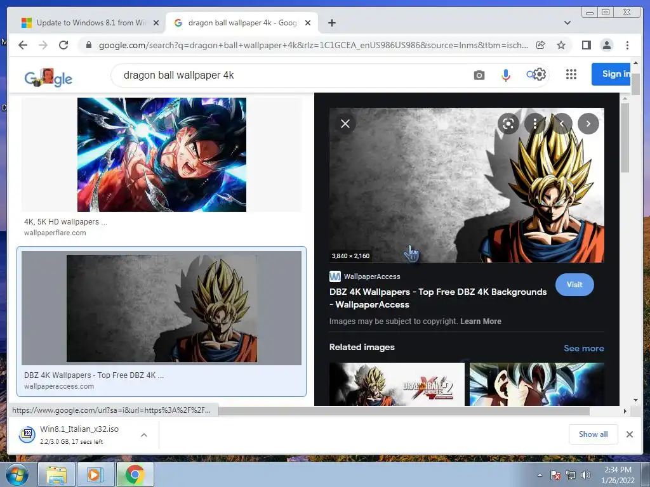
Task: Open Windows Explorer from taskbar
Action: (56, 474)
